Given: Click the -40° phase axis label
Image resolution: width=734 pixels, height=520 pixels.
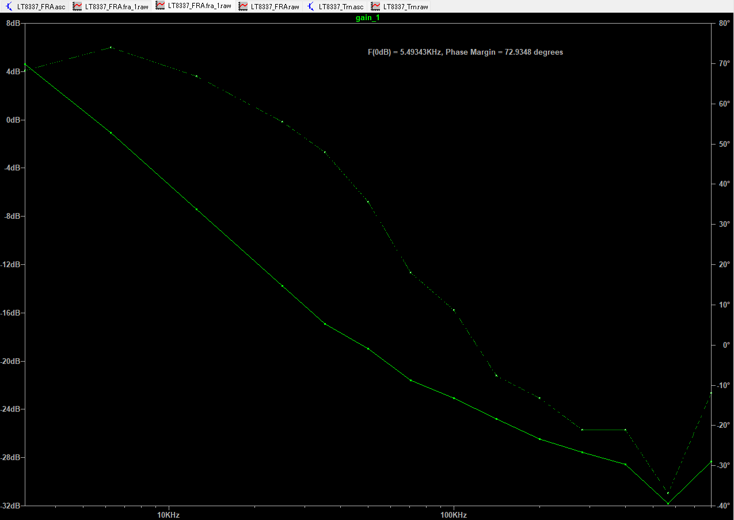Looking at the screenshot, I should coord(723,506).
